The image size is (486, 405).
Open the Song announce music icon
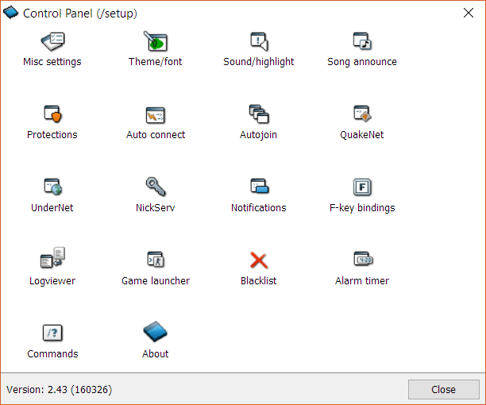(x=362, y=41)
